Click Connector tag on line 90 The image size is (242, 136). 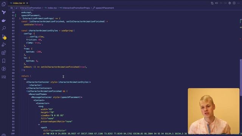pyautogui.click(x=42, y=103)
